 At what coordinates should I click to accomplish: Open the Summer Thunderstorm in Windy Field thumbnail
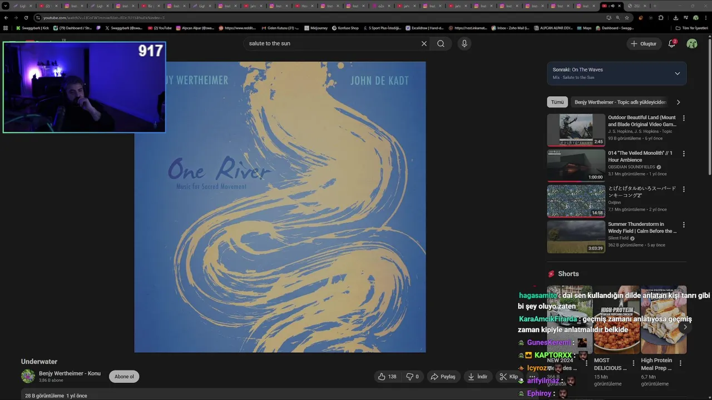(576, 237)
